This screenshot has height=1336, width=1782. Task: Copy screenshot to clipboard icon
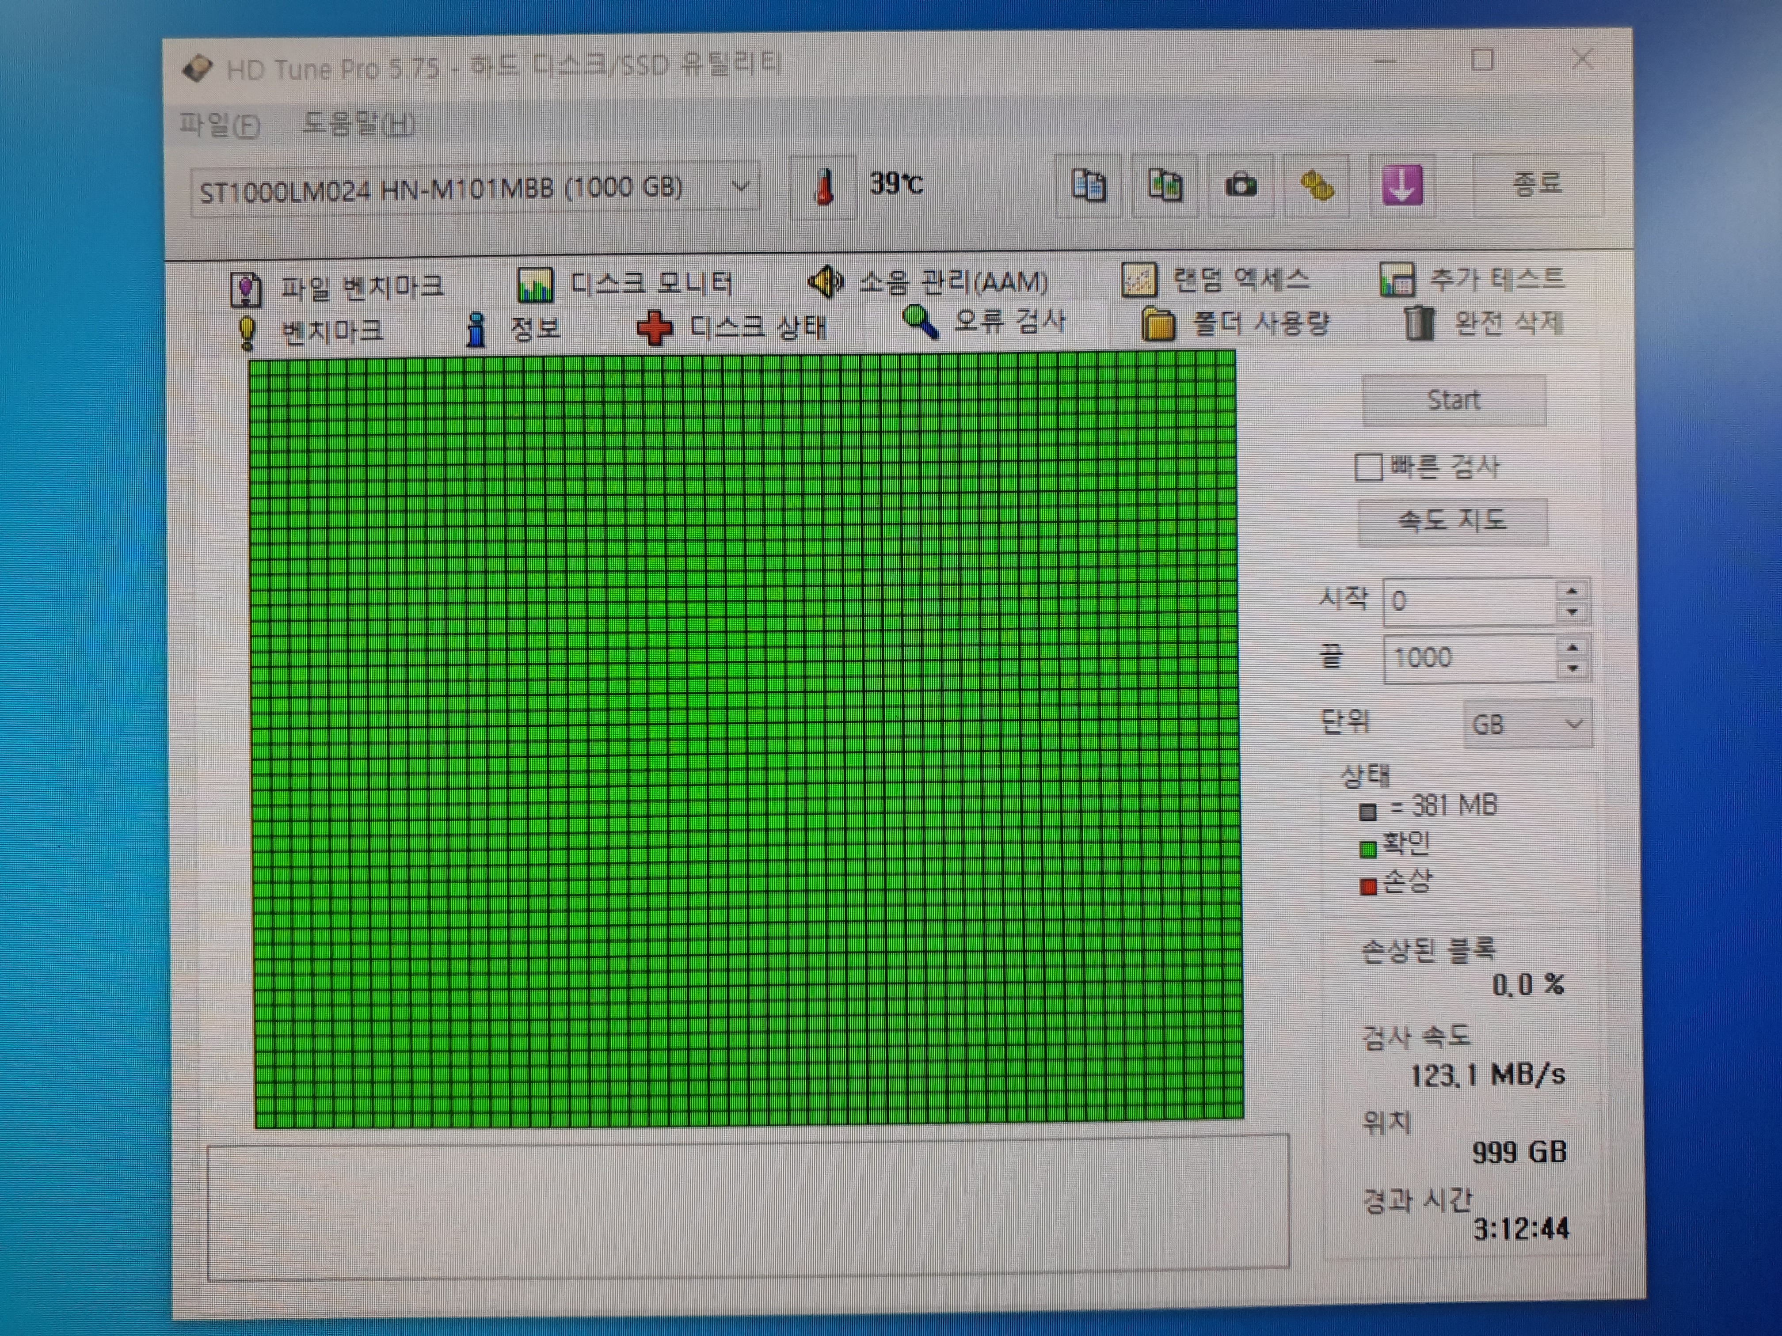[1165, 186]
